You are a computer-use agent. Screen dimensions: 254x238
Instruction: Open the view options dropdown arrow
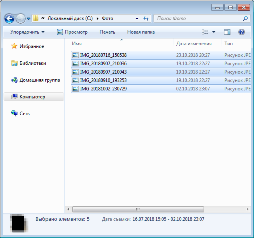[x=214, y=32]
